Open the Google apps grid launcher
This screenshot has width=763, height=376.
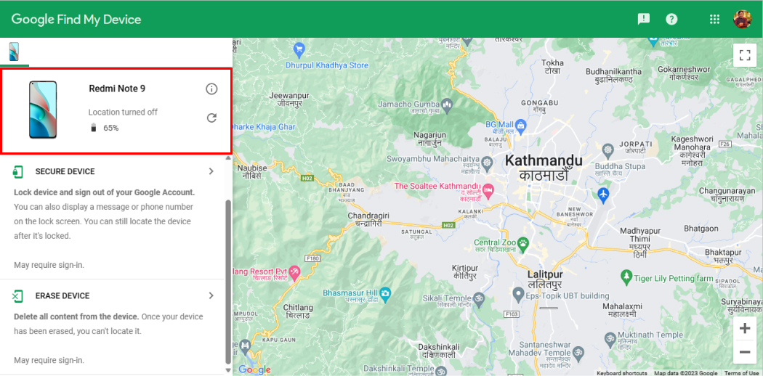point(714,19)
